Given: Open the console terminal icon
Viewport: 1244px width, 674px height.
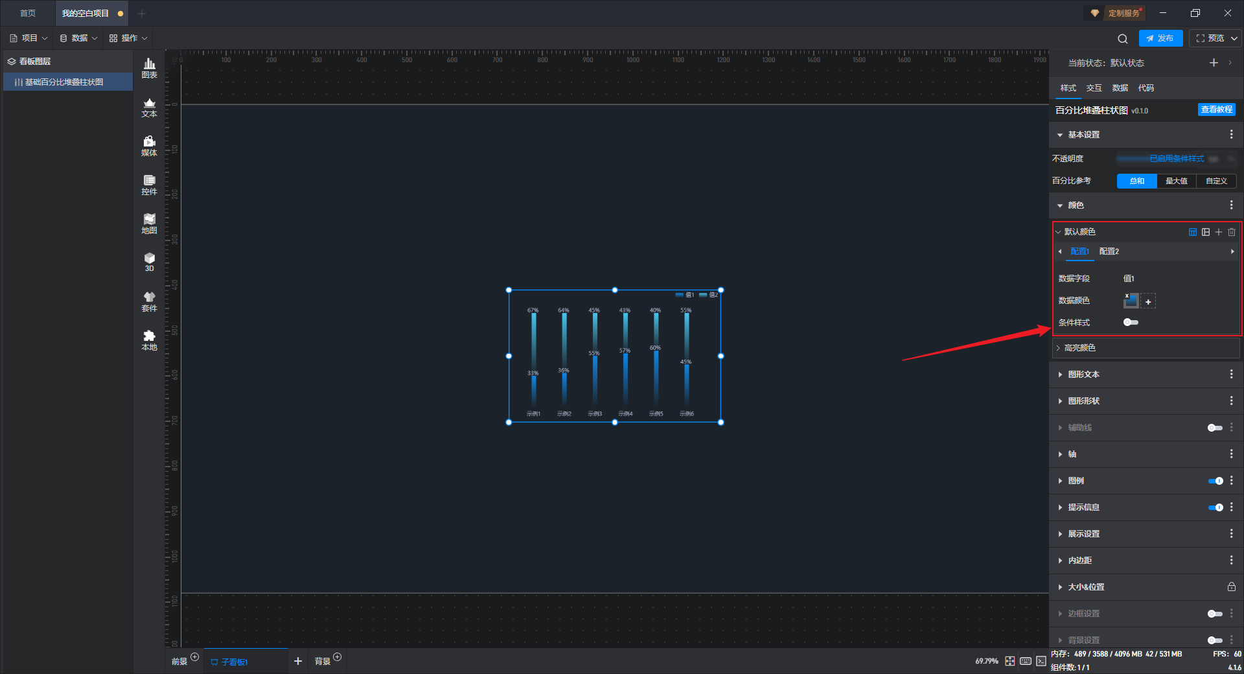Looking at the screenshot, I should (x=1041, y=661).
